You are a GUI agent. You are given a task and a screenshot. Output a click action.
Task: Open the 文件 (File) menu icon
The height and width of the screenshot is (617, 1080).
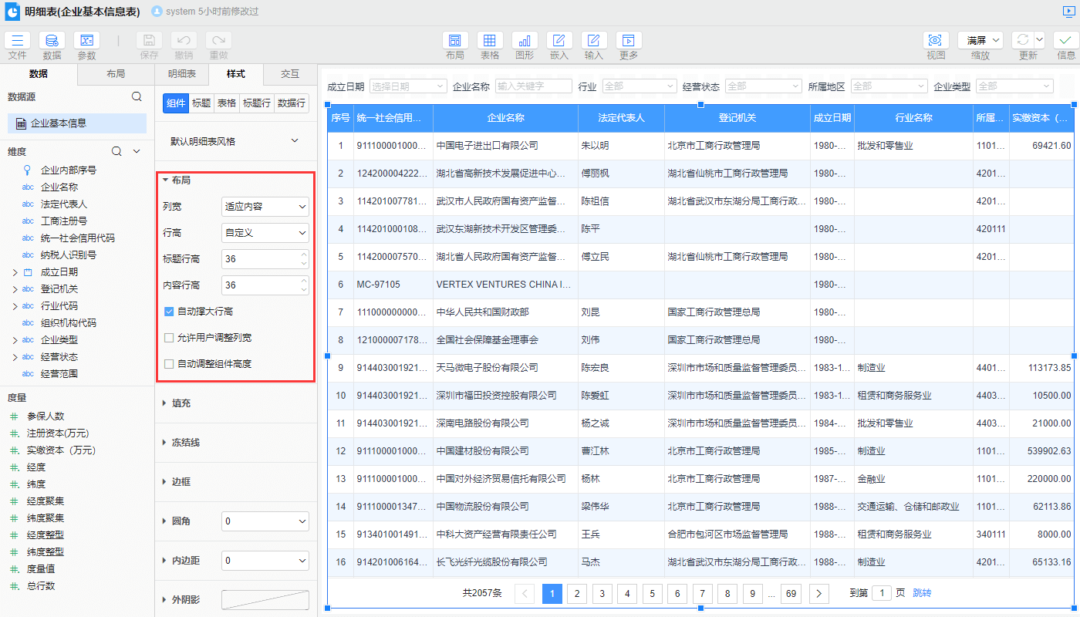[17, 41]
